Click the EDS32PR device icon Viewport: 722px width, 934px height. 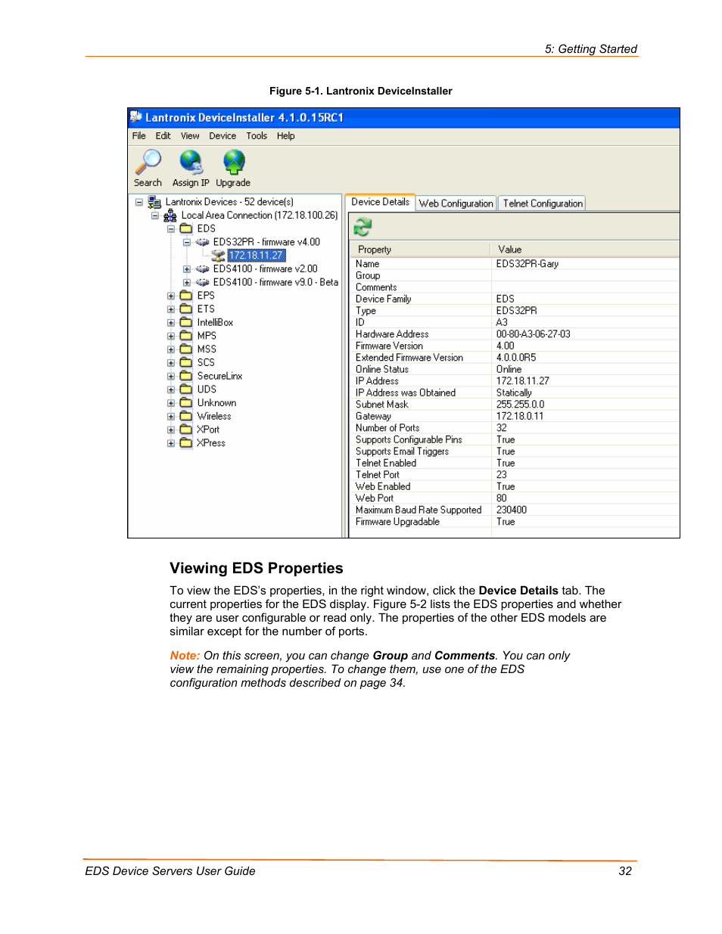tap(202, 242)
